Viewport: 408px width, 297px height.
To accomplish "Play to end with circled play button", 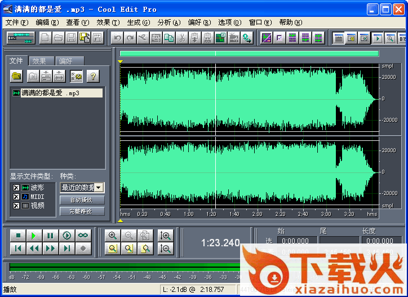I will 67,236.
